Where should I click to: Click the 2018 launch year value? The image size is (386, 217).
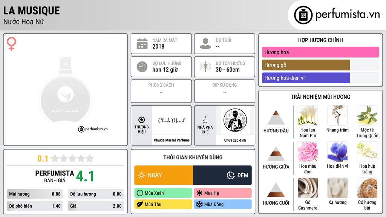pos(158,46)
